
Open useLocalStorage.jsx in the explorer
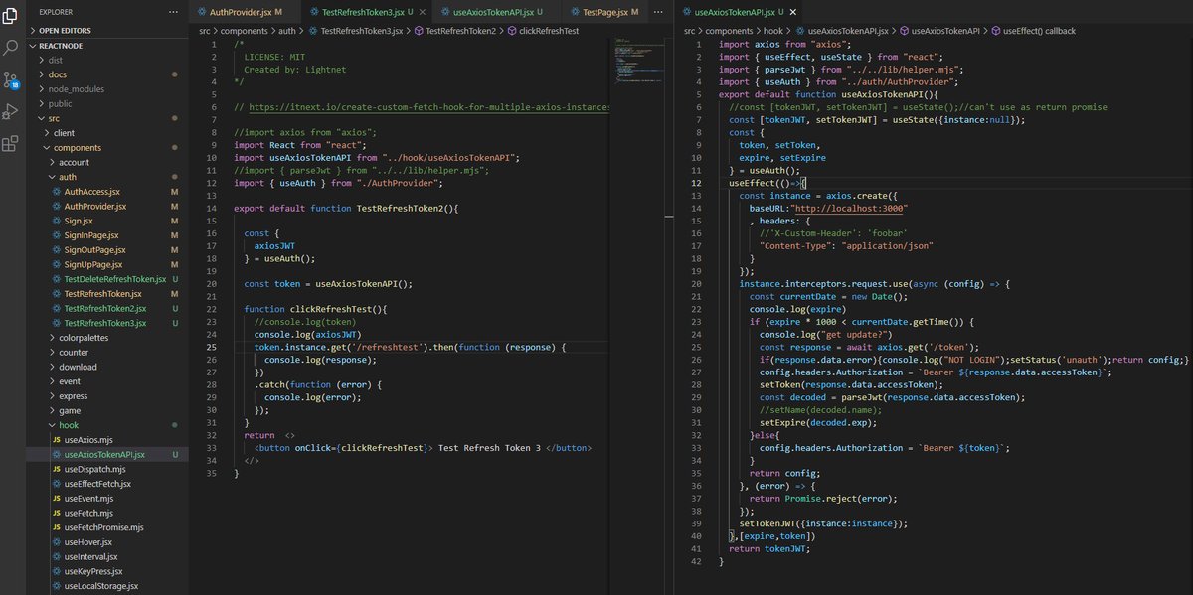tap(107, 586)
